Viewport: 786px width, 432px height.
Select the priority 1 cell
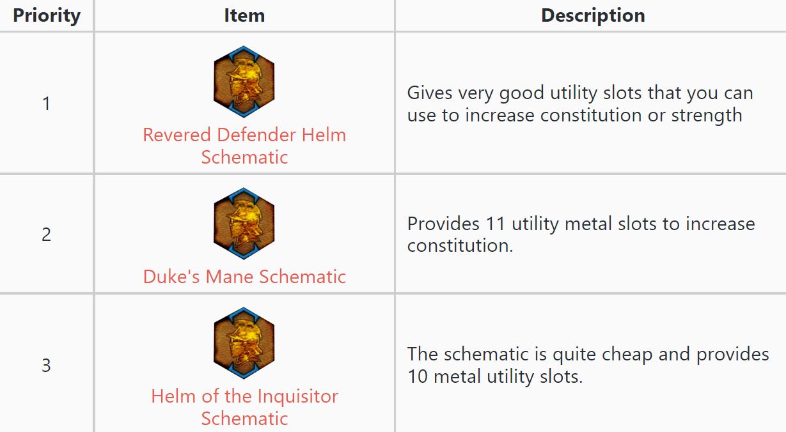tap(46, 104)
